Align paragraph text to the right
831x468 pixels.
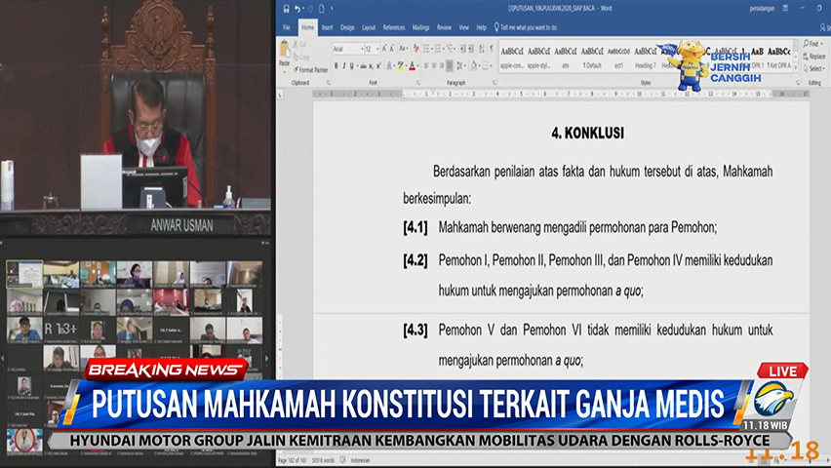(442, 65)
